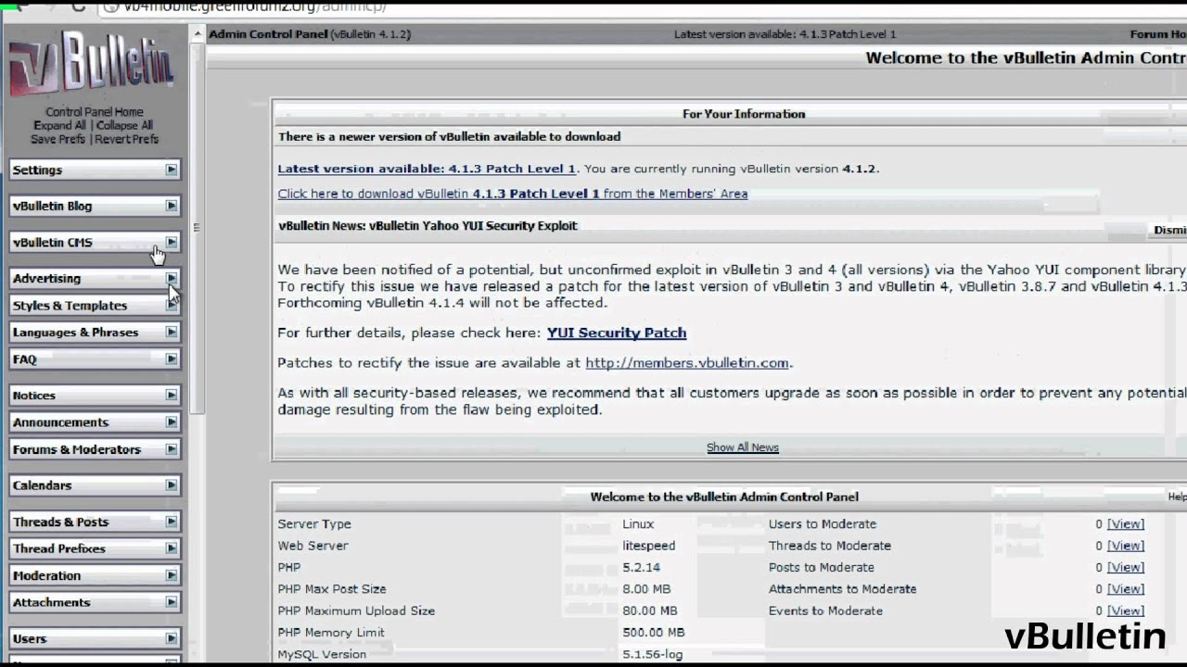Open the Forums & Moderators menu header
The height and width of the screenshot is (667, 1187).
pos(95,448)
